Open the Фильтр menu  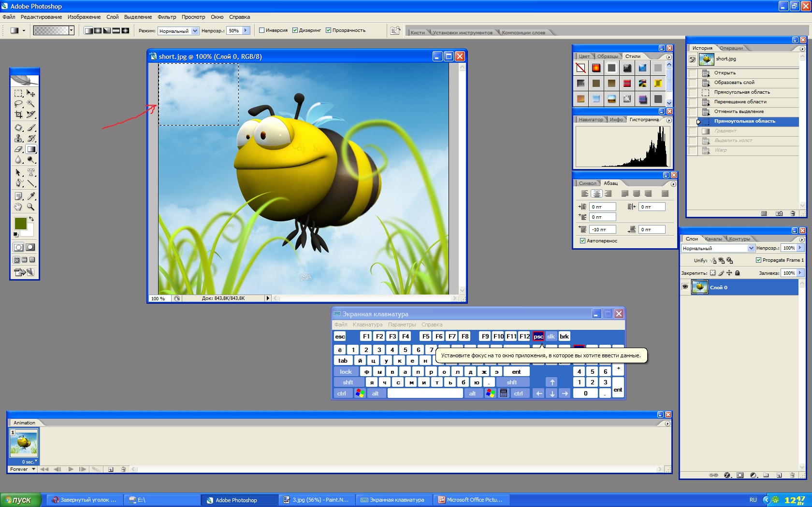(167, 17)
